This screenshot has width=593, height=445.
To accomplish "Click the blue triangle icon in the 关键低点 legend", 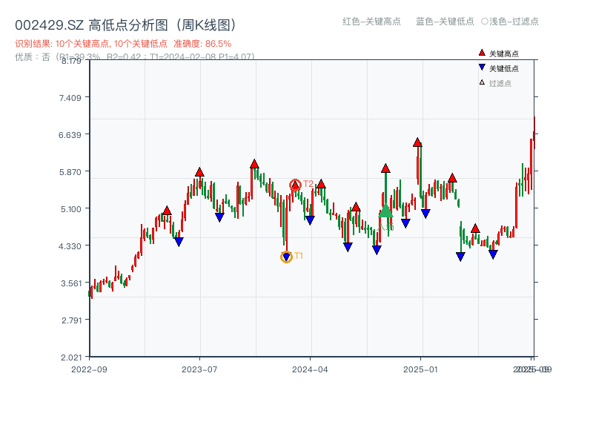I will pos(482,67).
